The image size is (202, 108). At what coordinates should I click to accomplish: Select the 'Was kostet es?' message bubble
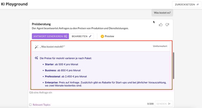point(162,13)
